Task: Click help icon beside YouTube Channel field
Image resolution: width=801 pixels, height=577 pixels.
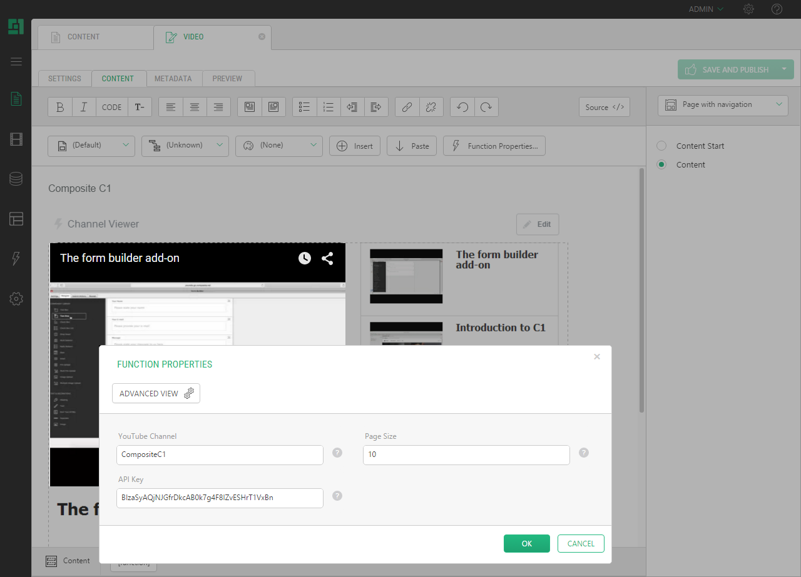Action: 337,453
